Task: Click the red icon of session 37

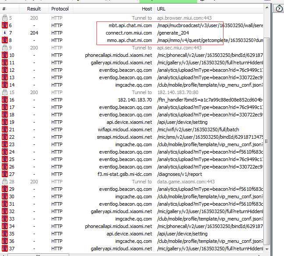Action: coord(5,248)
